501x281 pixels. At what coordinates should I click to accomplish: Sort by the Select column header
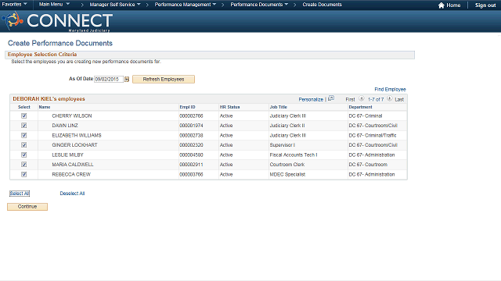coord(24,107)
